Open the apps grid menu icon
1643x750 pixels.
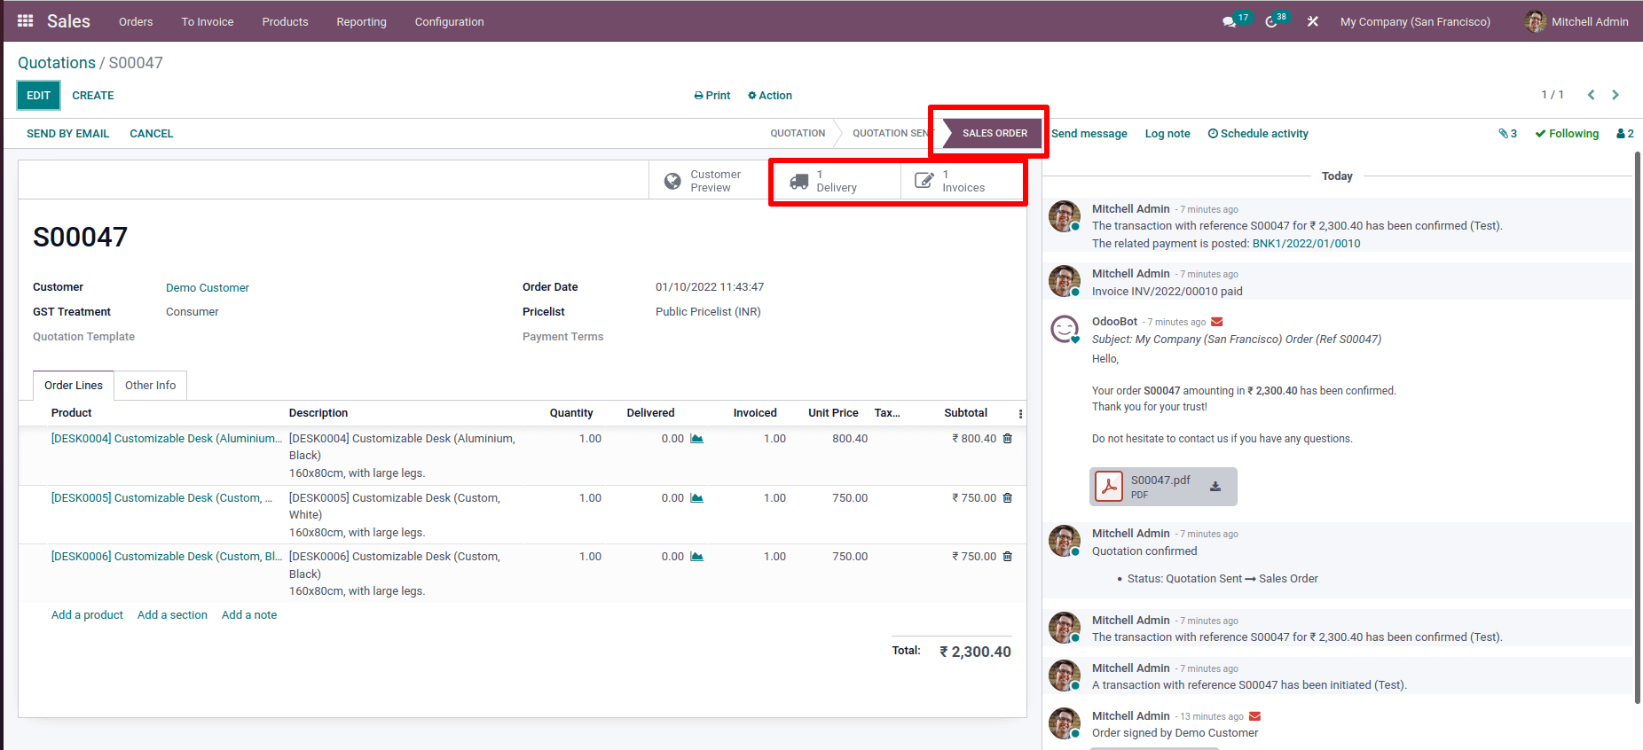coord(26,21)
